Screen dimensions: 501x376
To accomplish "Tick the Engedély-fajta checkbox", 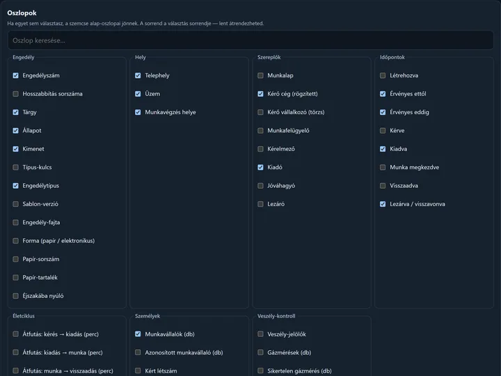I will (x=15, y=222).
